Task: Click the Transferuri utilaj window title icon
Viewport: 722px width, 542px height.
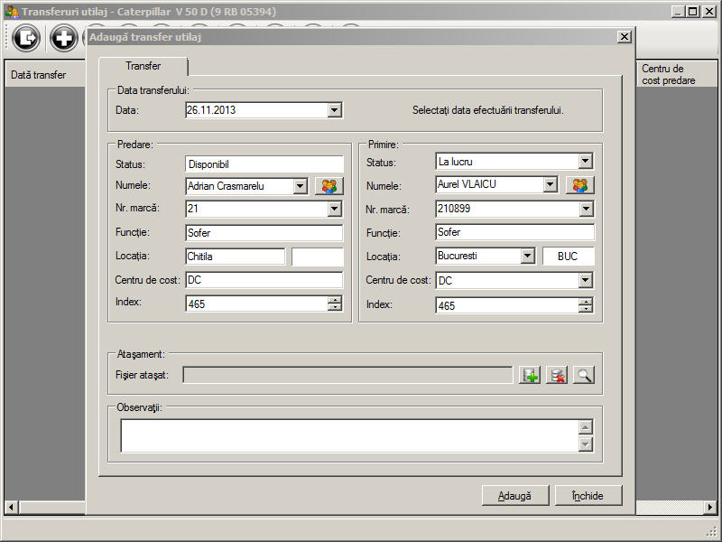Action: point(12,12)
